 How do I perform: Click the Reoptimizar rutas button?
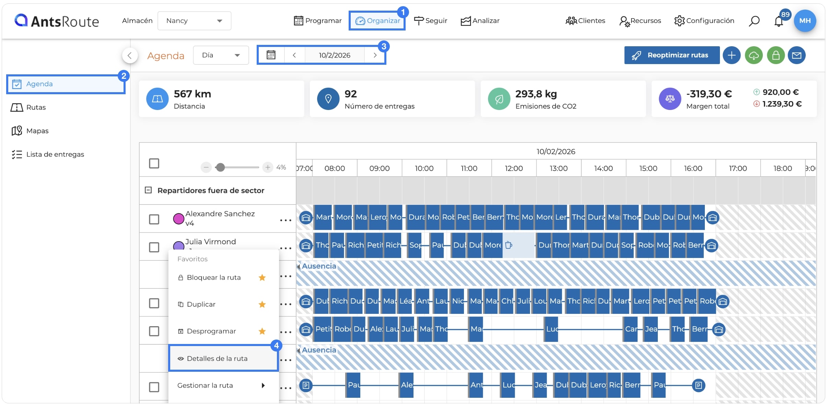(672, 55)
